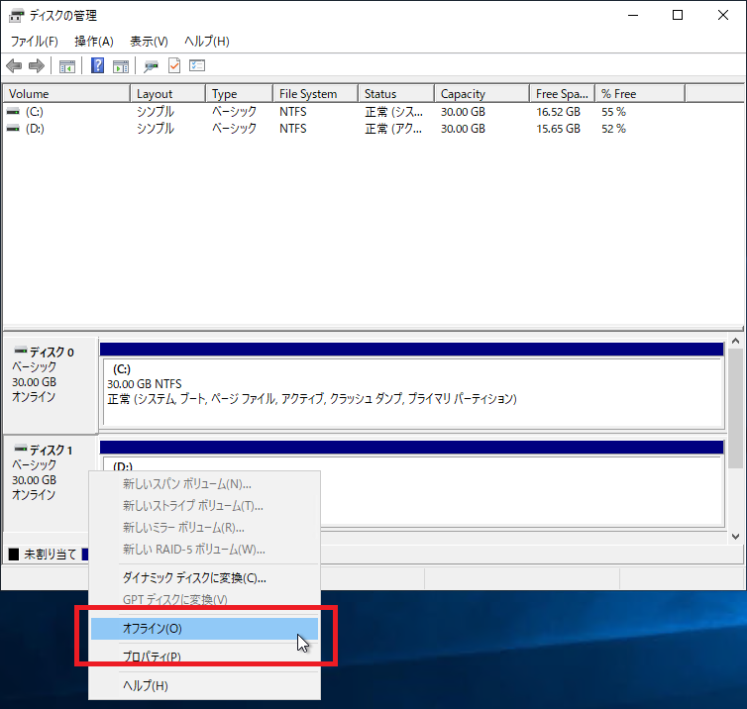This screenshot has width=747, height=709.
Task: Open the 表示(V) menu
Action: [x=149, y=42]
